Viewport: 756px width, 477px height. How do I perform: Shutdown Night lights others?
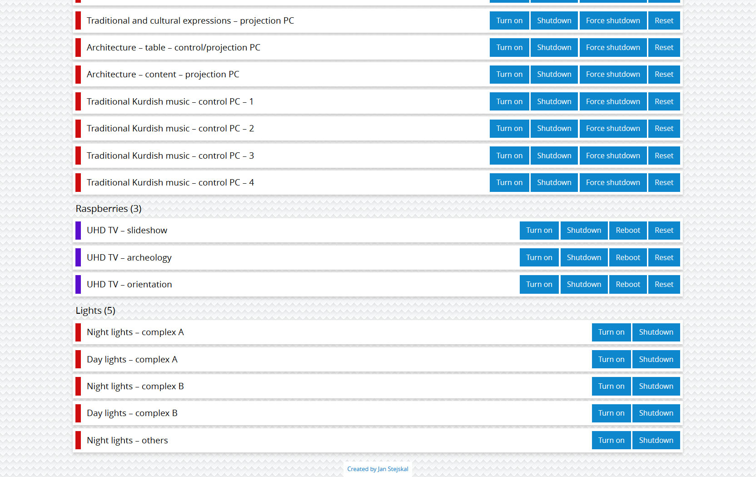[x=656, y=440]
